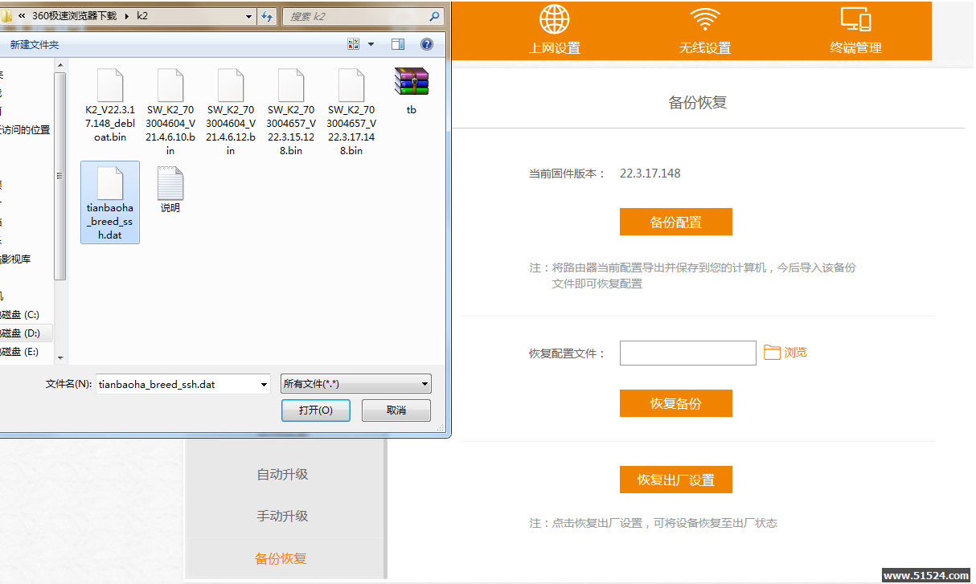Expand the address bar history dropdown

tap(248, 15)
